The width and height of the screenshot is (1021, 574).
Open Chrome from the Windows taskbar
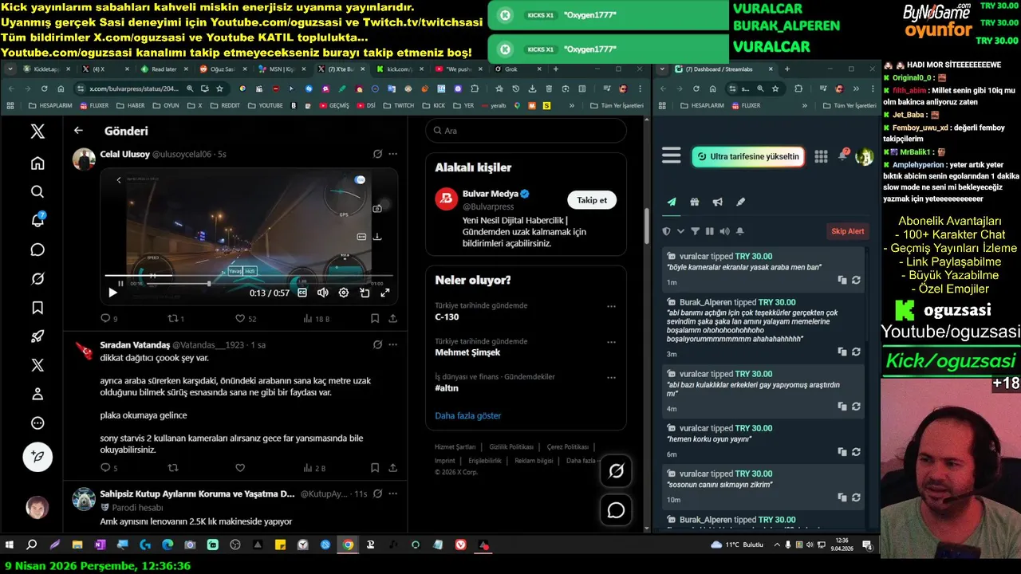click(x=348, y=545)
